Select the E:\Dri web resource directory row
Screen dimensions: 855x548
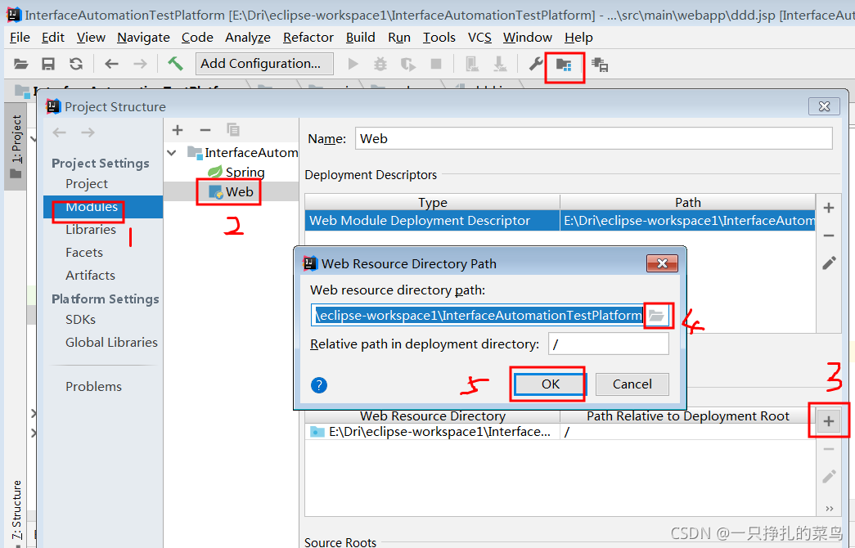[x=560, y=432]
